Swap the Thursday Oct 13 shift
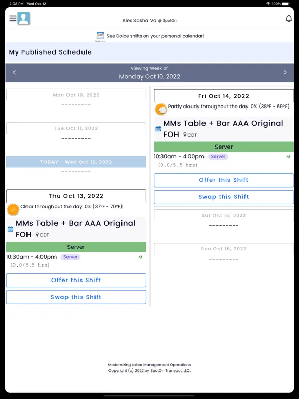The image size is (299, 399). [76, 297]
